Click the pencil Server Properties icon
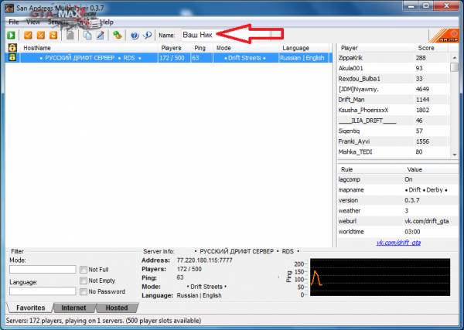The width and height of the screenshot is (464, 330). click(x=101, y=36)
